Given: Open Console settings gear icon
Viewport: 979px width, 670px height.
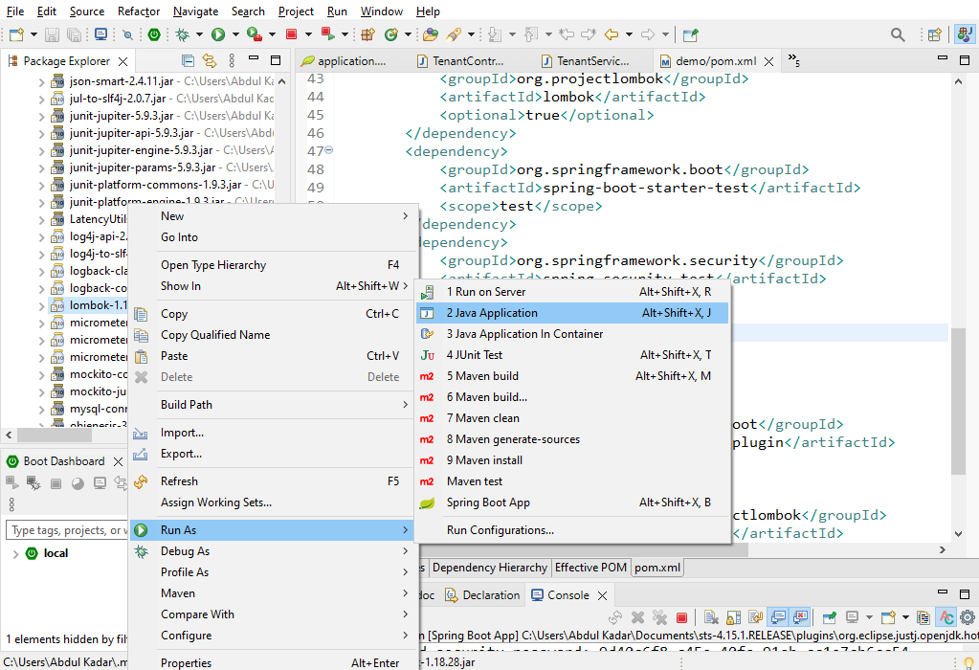Looking at the screenshot, I should coord(968,617).
